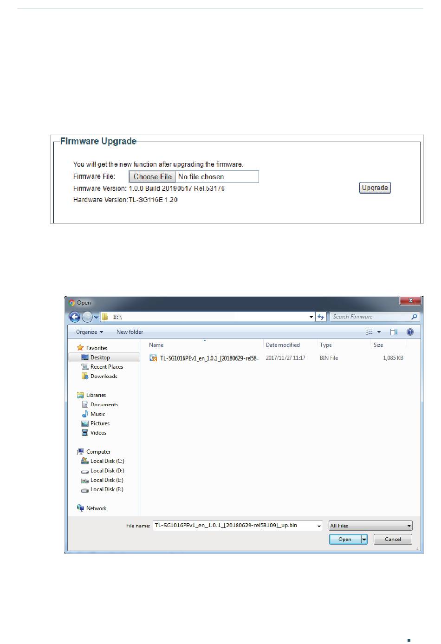Select Local Disk (E:)
Image resolution: width=441 pixels, height=644 pixels.
click(107, 480)
